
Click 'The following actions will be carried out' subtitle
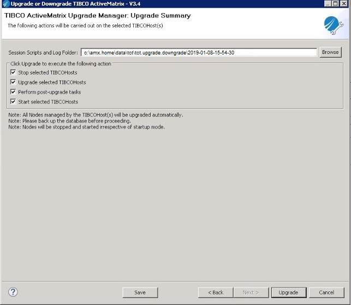pos(85,26)
